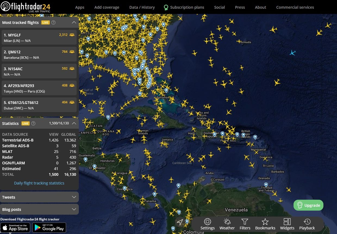Click help icon beside Most tracked flights
The width and height of the screenshot is (337, 234).
[x=54, y=23]
